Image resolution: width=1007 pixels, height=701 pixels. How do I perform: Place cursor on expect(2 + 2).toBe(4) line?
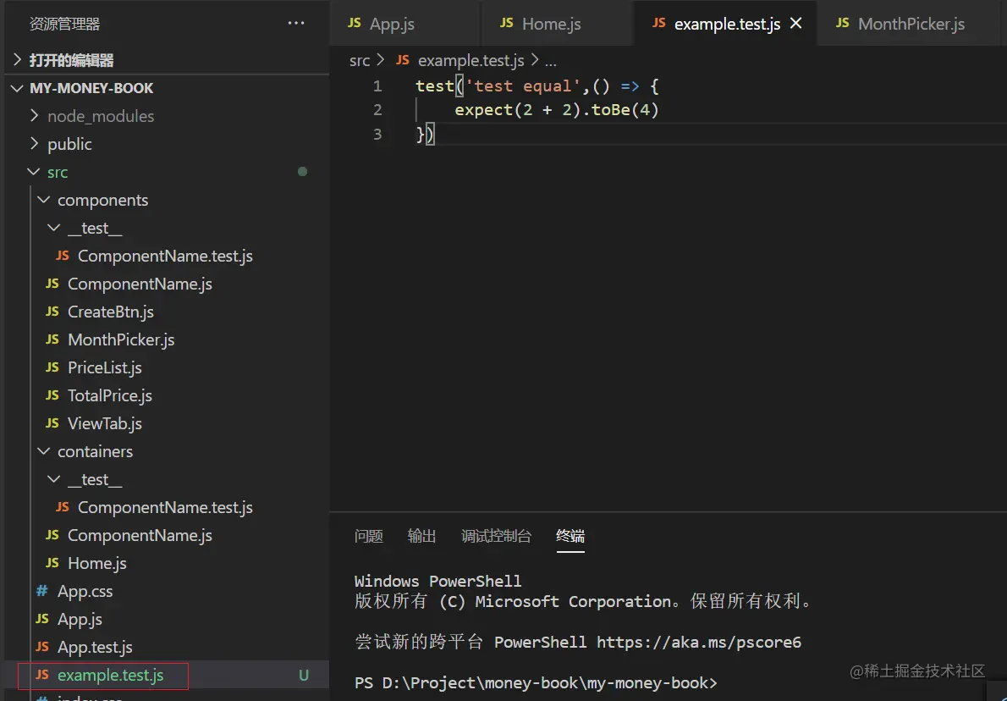pos(557,111)
